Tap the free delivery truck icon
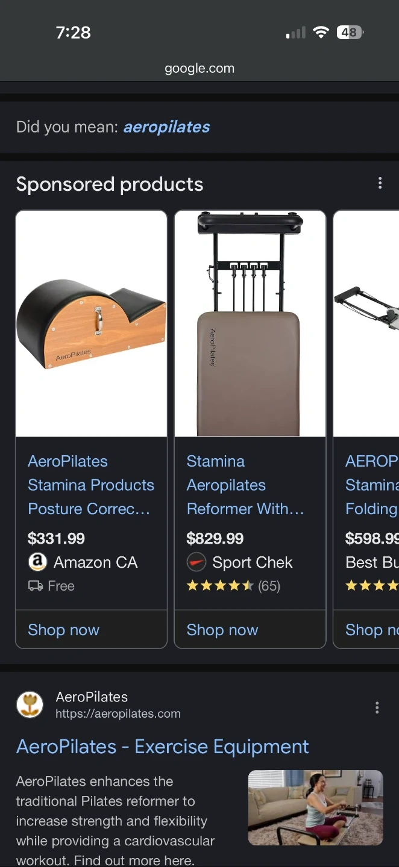 coord(35,586)
